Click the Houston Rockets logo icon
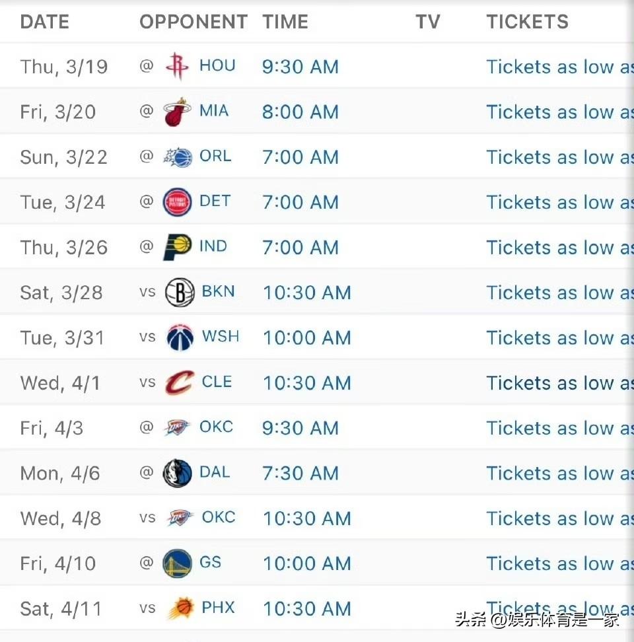Screen dimensions: 634x642 click(177, 67)
